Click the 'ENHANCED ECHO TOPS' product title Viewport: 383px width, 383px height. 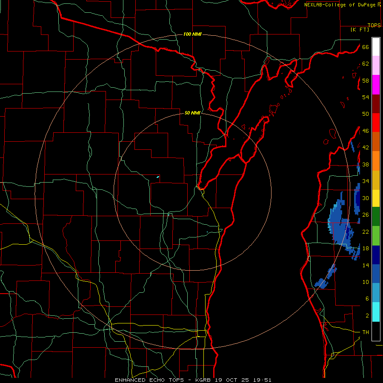point(149,380)
